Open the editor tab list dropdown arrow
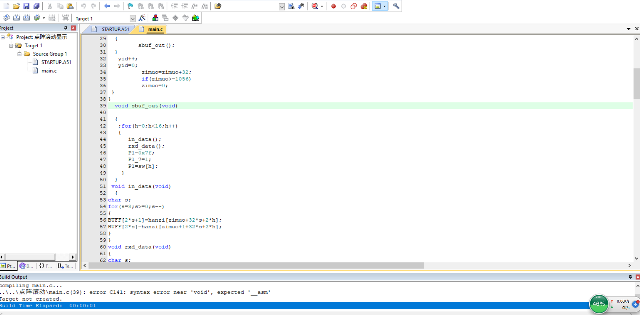This screenshot has height=315, width=640. 629,29
